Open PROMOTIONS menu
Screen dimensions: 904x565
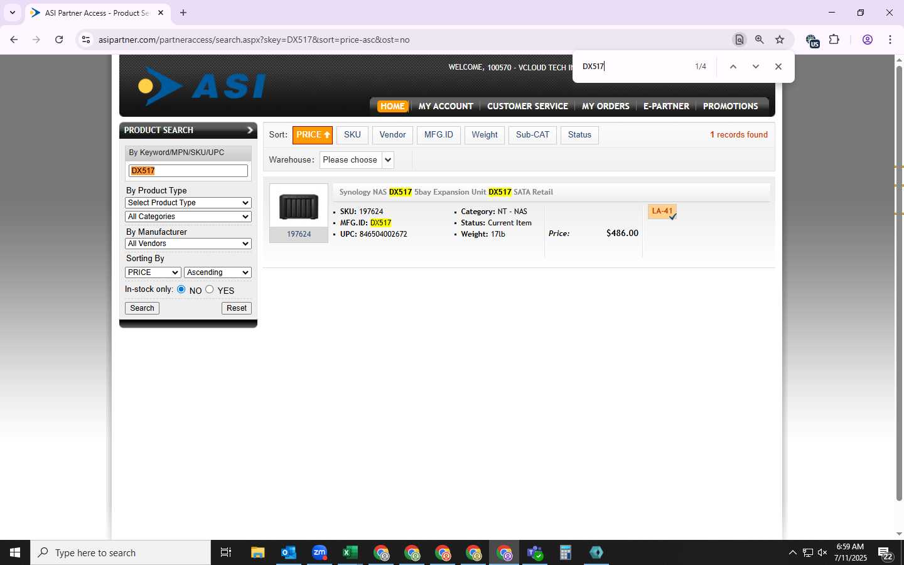click(731, 106)
